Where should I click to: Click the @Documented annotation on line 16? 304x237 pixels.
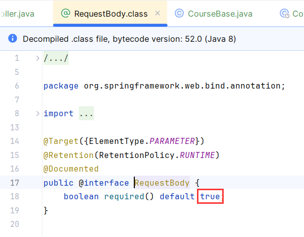[x=71, y=169]
